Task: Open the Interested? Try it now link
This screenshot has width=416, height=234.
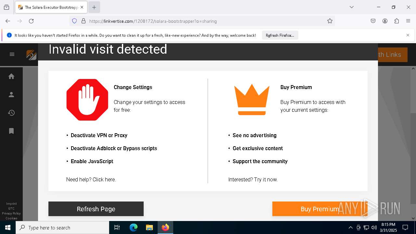Action: (x=253, y=179)
